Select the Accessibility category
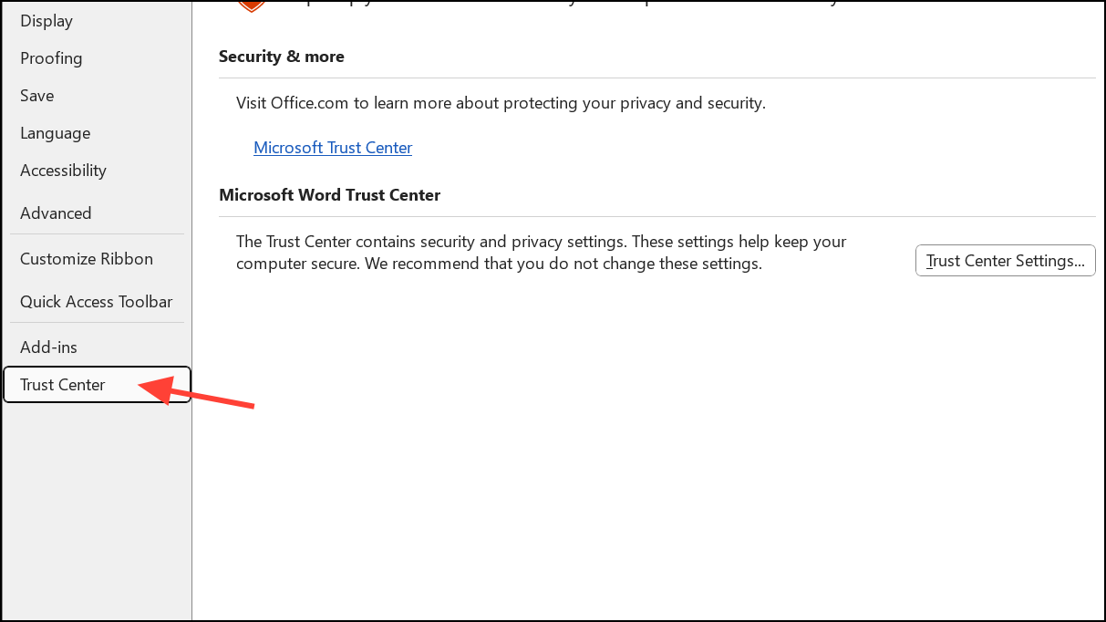Viewport: 1106px width, 622px height. [x=63, y=171]
